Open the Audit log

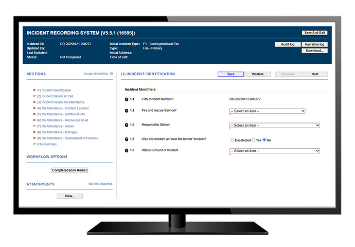click(x=288, y=45)
